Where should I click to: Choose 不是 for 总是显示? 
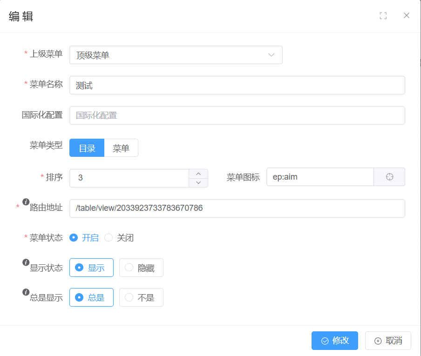click(141, 297)
